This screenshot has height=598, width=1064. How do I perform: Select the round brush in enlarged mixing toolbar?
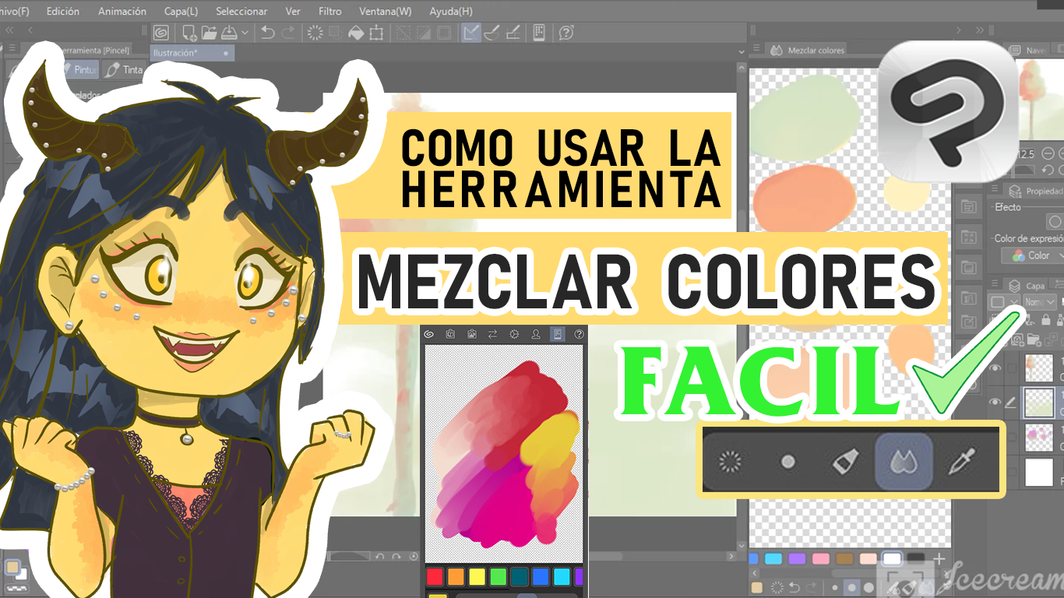coord(787,462)
